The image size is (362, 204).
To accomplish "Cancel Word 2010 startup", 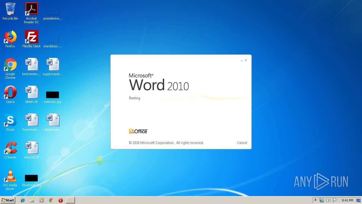I will click(x=242, y=143).
